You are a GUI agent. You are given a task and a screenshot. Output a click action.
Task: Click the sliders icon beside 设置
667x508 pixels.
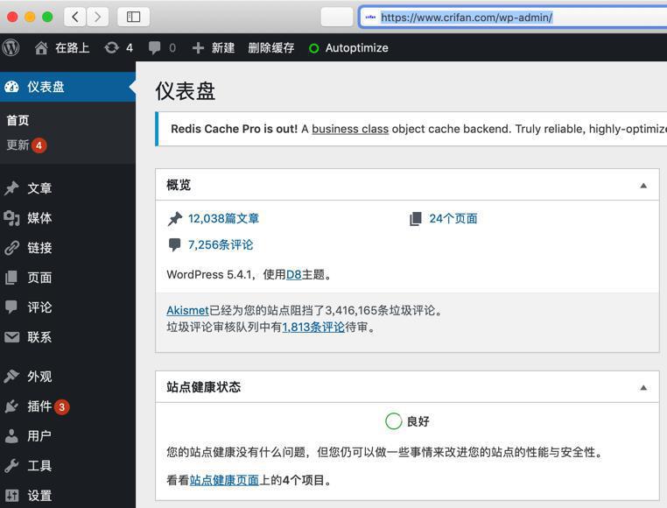pos(12,495)
